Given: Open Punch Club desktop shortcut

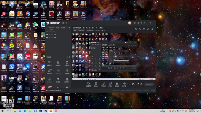Looking at the screenshot, I should (x=4, y=15).
